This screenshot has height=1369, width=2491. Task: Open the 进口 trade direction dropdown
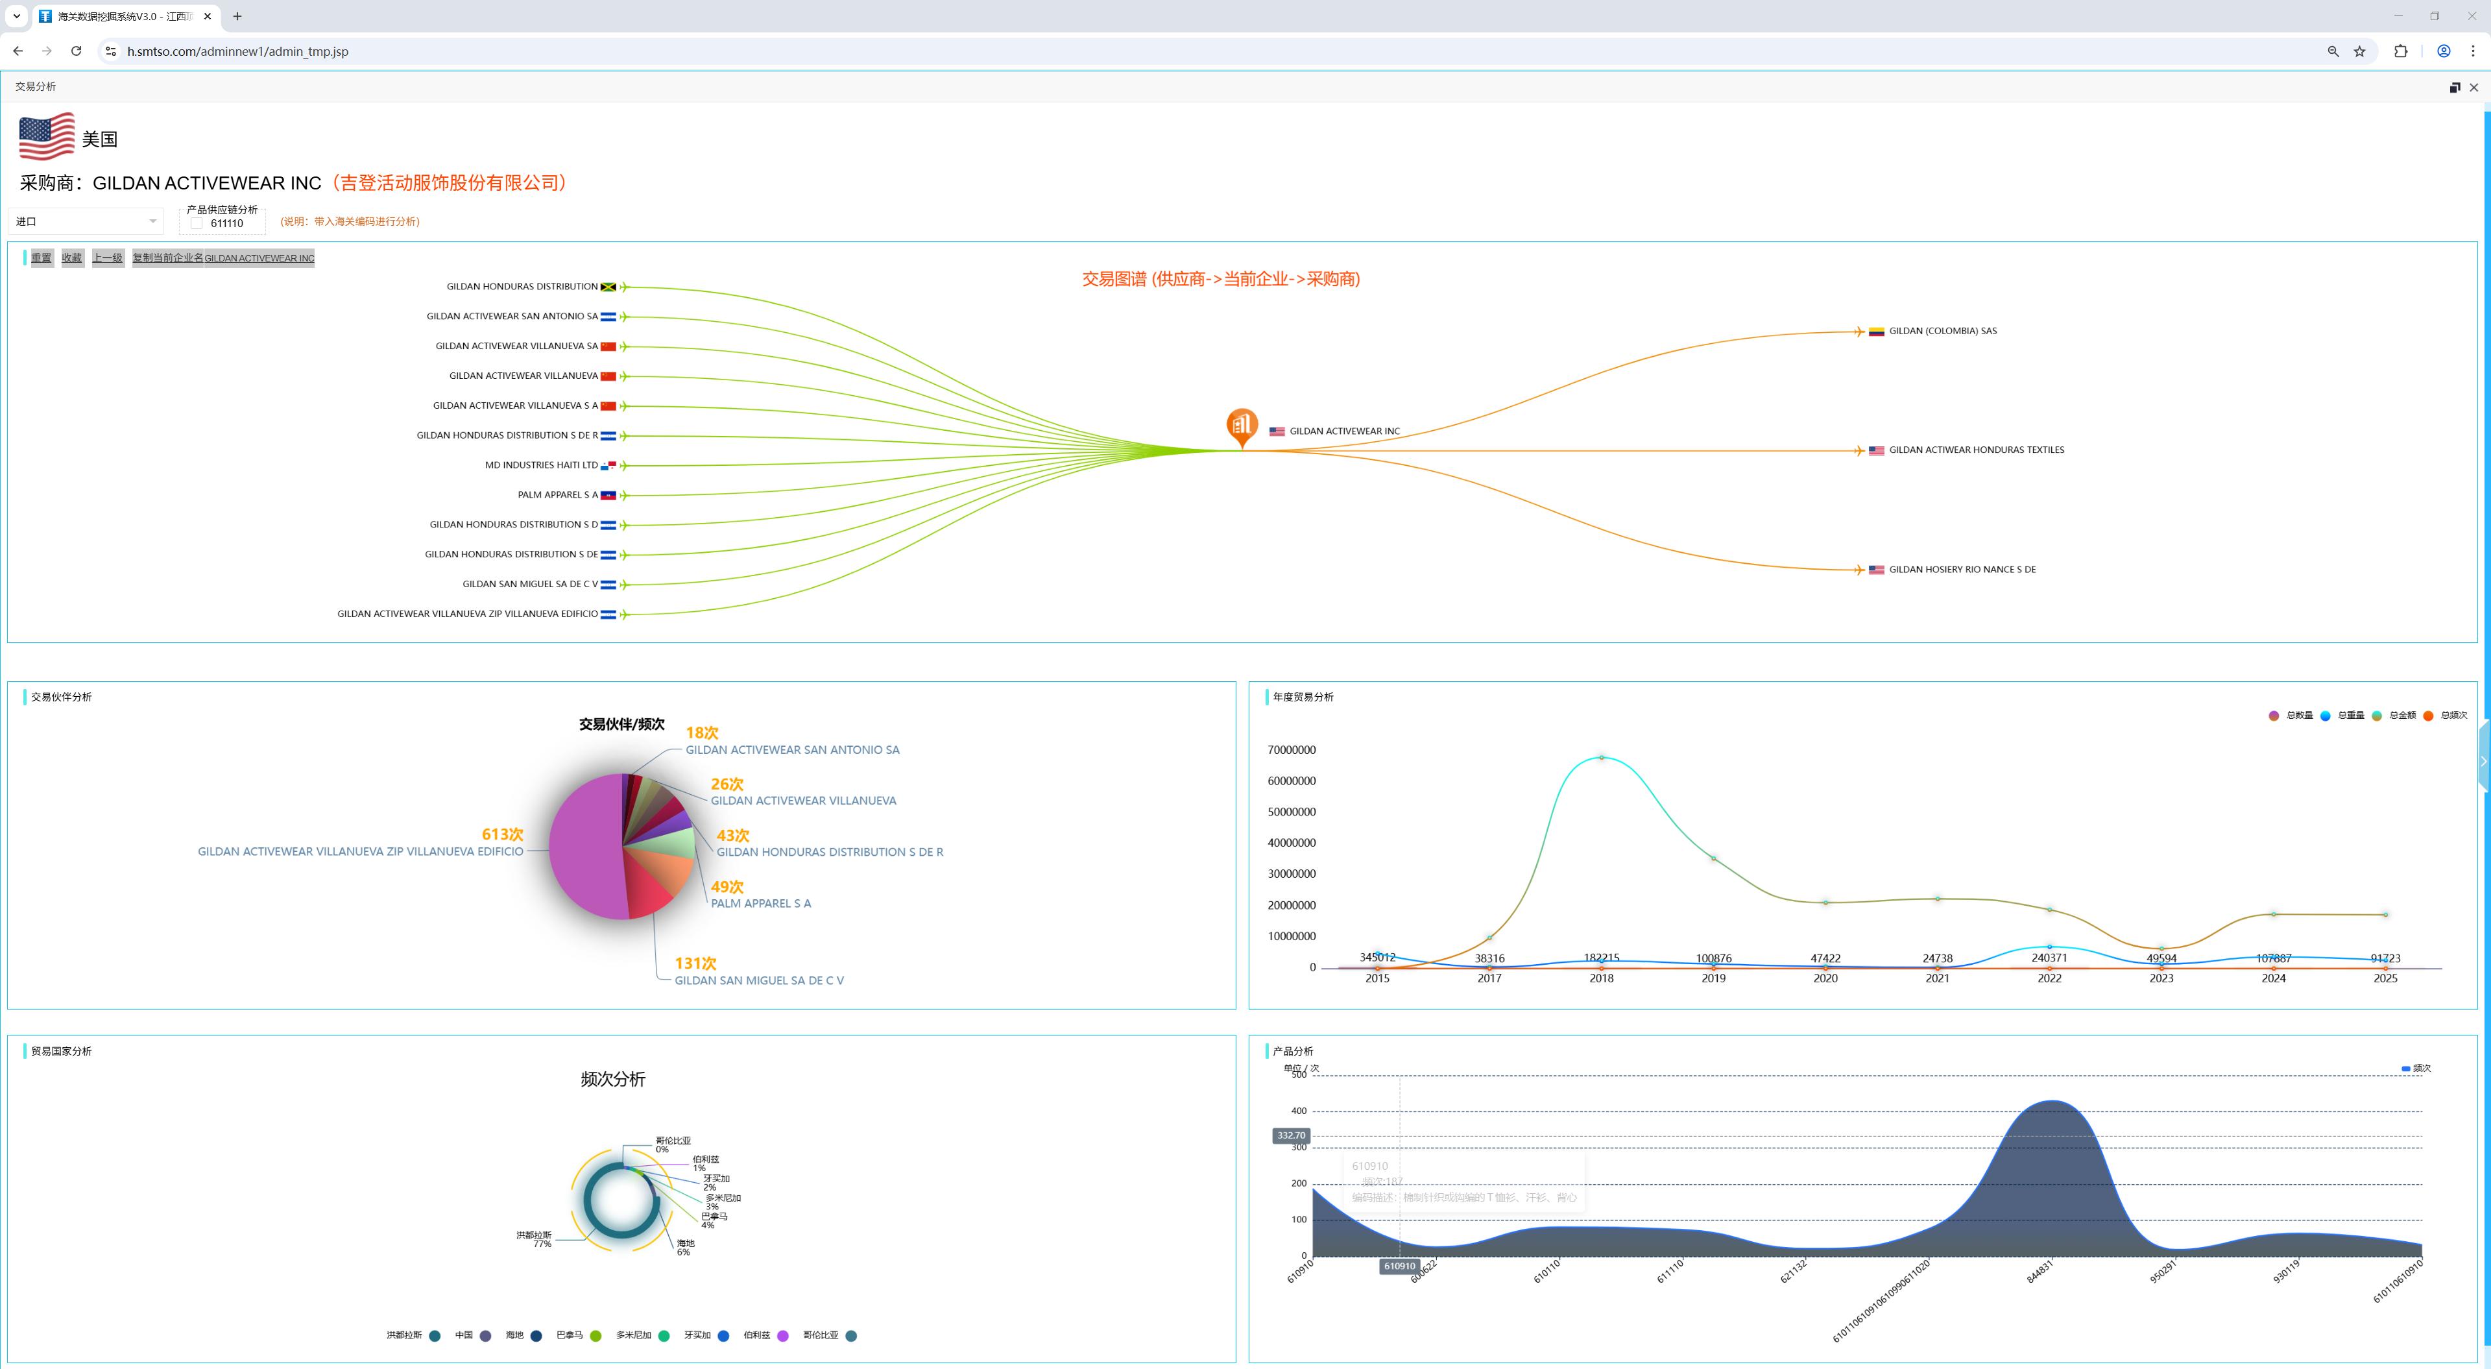click(x=86, y=221)
